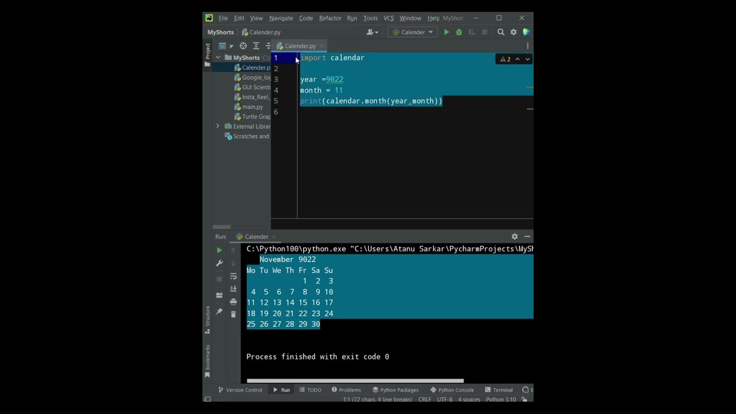This screenshot has width=736, height=414.
Task: Close the Calender tab in Run panel
Action: pos(274,237)
